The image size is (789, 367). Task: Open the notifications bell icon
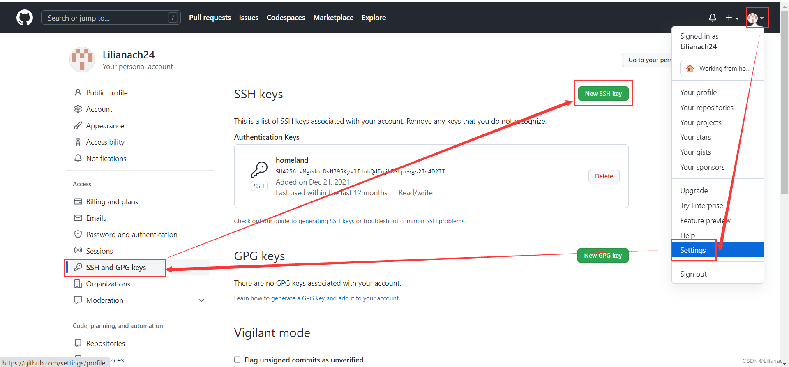pos(713,18)
